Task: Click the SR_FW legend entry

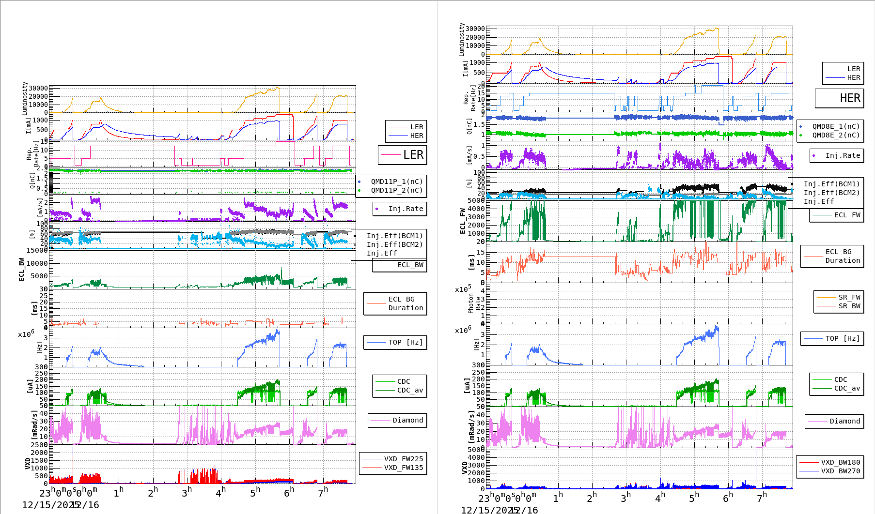Action: coord(849,297)
